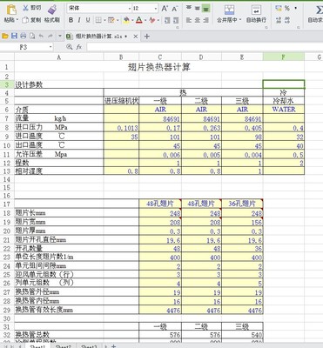Image resolution: width=323 pixels, height=348 pixels.
Task: Select the 冷却水 header cell
Action: 284,101
